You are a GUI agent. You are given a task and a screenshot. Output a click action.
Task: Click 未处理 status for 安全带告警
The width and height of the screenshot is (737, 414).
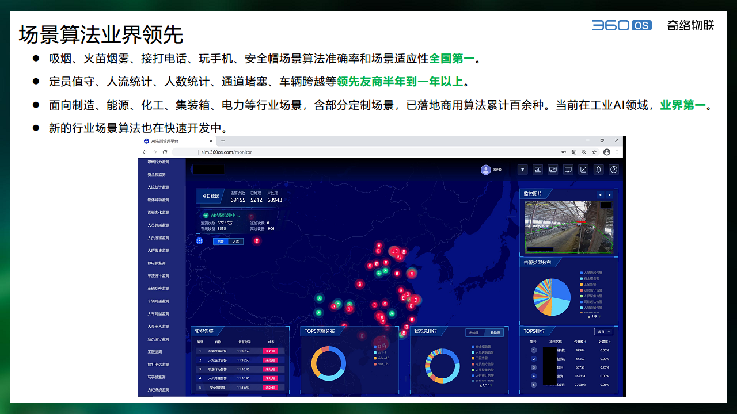click(271, 388)
